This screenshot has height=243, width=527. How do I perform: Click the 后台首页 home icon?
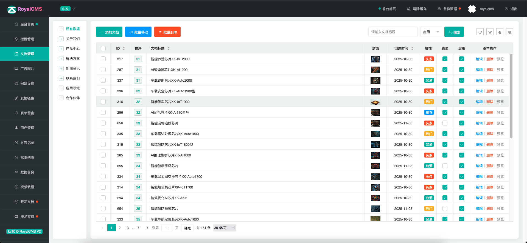pyautogui.click(x=16, y=24)
